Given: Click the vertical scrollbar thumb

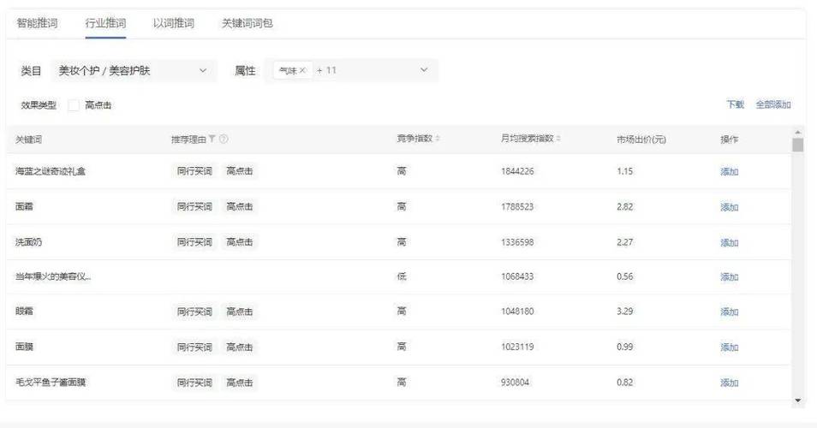Looking at the screenshot, I should pyautogui.click(x=797, y=145).
